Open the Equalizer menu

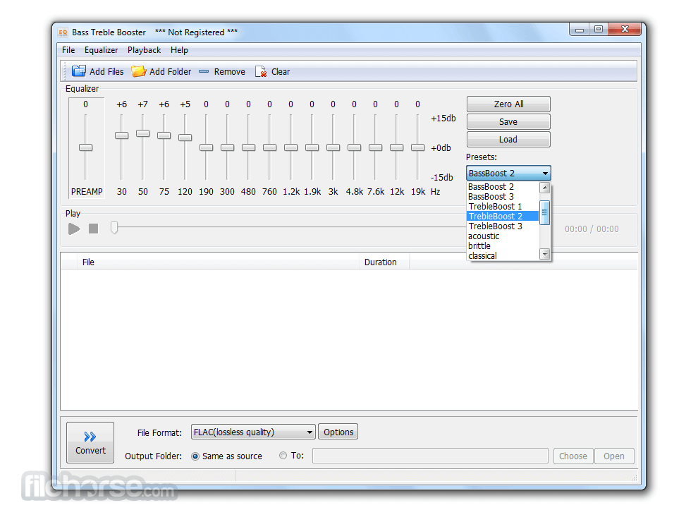pos(101,50)
